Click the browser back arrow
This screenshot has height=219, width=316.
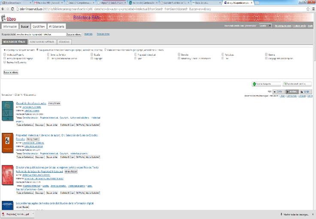tap(3, 8)
